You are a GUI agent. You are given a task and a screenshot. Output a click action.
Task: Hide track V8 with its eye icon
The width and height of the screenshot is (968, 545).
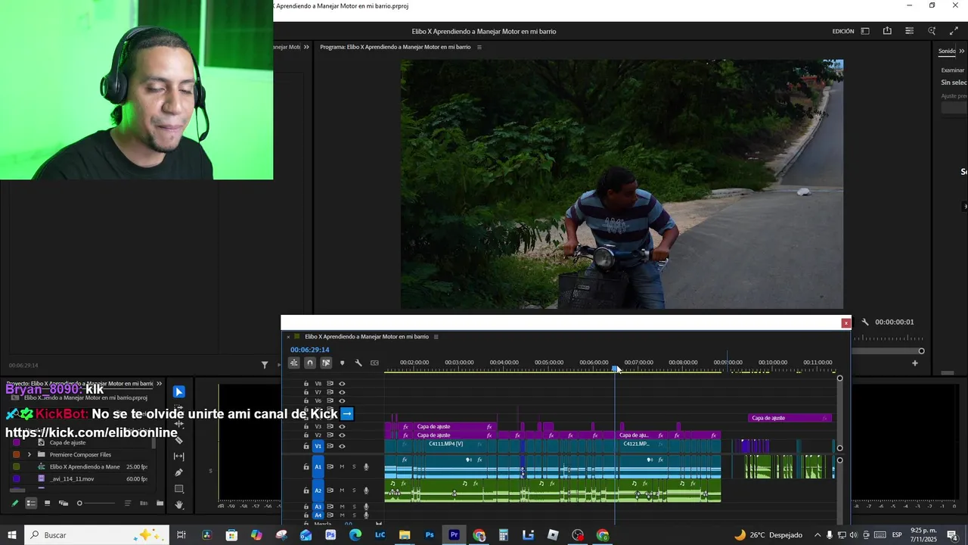[x=342, y=384]
